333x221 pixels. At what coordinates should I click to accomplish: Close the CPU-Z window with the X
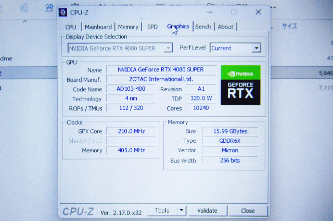[x=258, y=12]
